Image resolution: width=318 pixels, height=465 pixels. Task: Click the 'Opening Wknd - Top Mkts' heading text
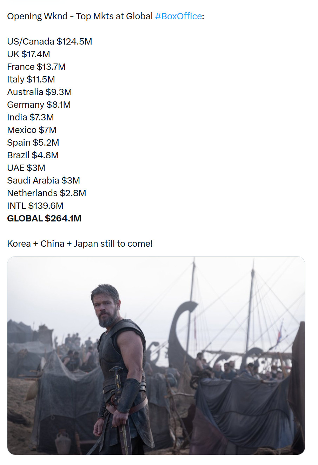[x=60, y=16]
